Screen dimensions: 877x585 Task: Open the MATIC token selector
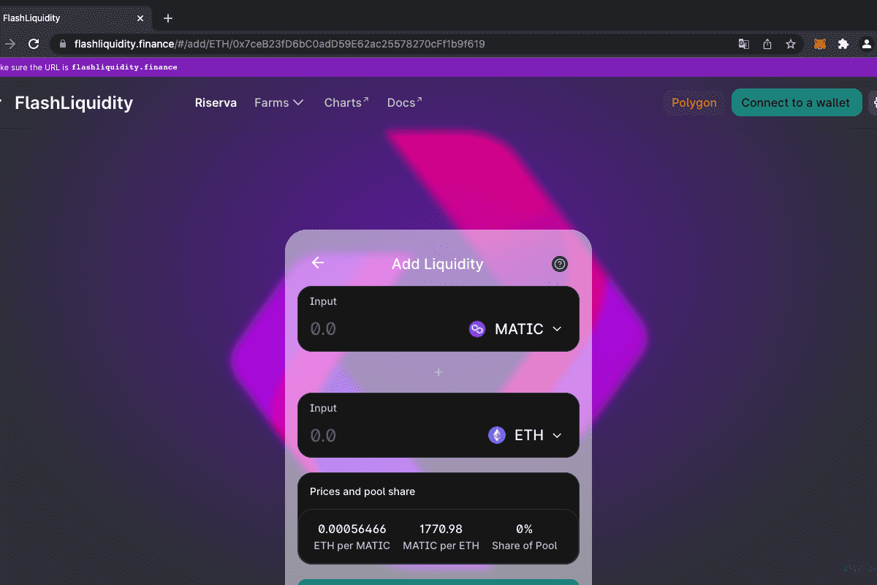click(516, 329)
